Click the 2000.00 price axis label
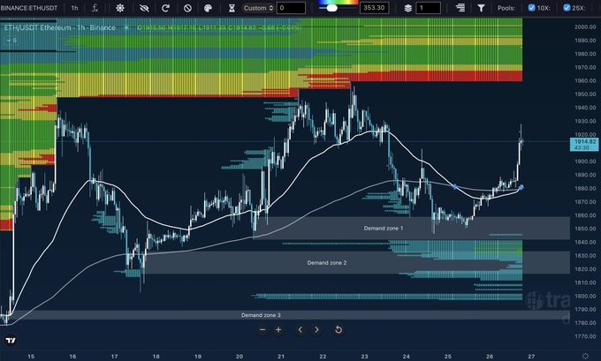The height and width of the screenshot is (361, 601). point(585,26)
